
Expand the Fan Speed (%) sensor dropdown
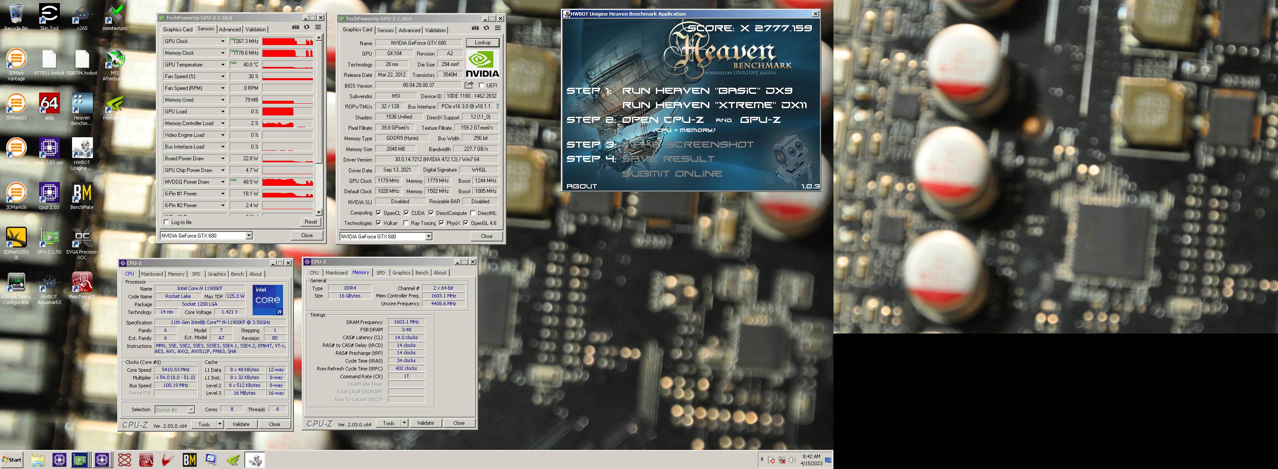tap(223, 76)
